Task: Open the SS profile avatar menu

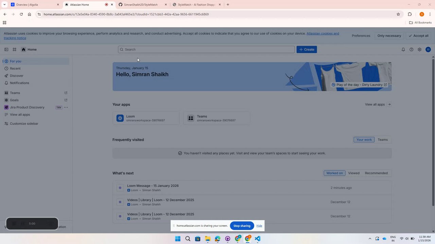Action: (428, 49)
